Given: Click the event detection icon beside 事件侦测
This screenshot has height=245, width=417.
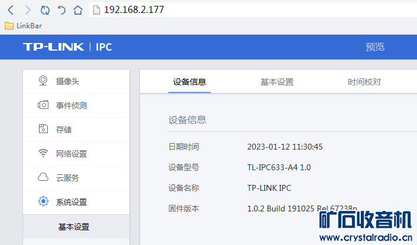Looking at the screenshot, I should [43, 105].
